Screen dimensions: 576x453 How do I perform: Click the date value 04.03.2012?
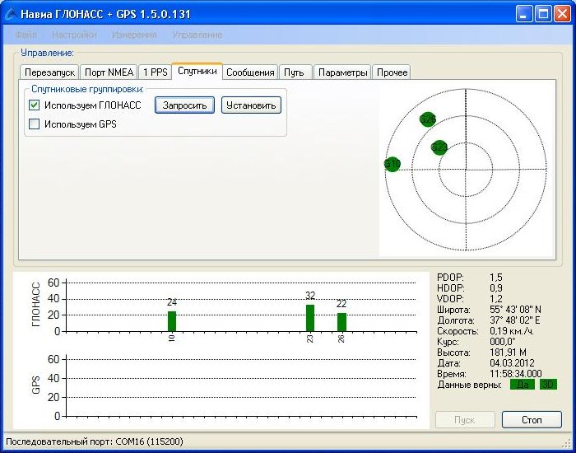(x=512, y=363)
